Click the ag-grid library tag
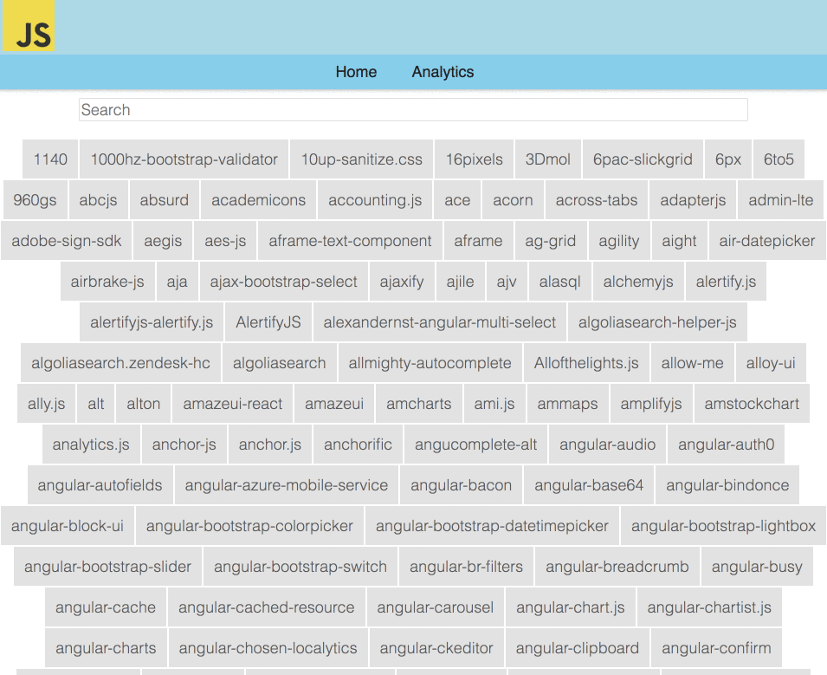 point(550,241)
